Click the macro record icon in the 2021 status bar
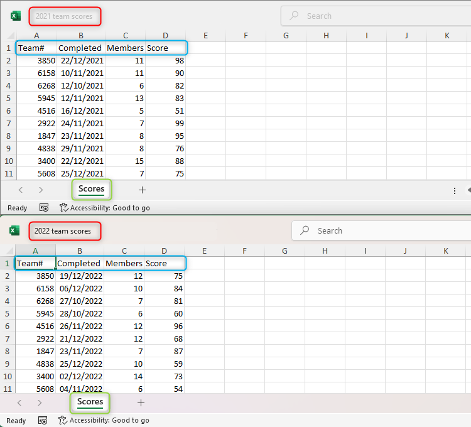Screen dimensions: 471x427 (x=44, y=208)
